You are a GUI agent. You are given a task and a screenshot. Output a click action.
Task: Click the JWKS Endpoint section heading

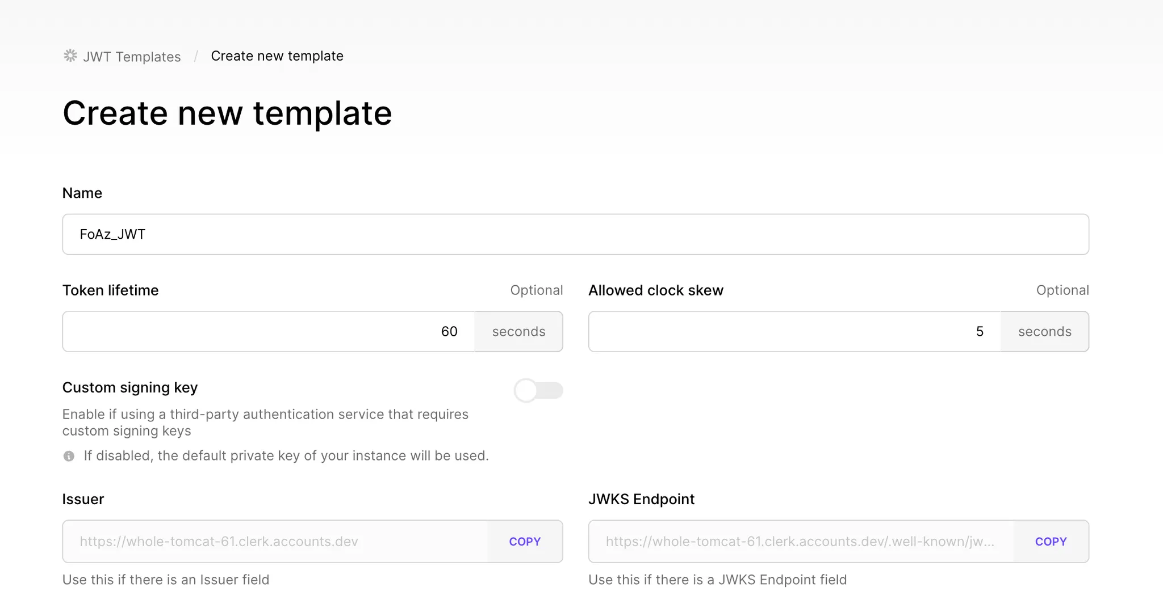tap(642, 499)
